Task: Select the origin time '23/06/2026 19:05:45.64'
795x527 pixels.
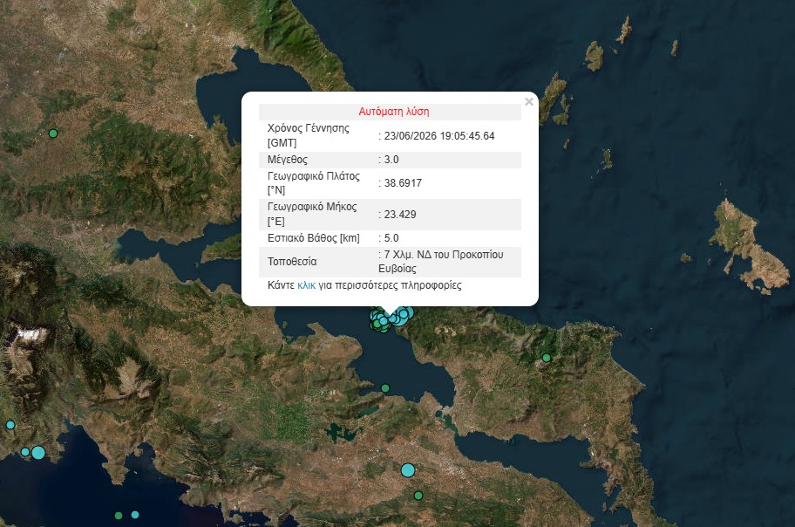Action: pyautogui.click(x=439, y=135)
